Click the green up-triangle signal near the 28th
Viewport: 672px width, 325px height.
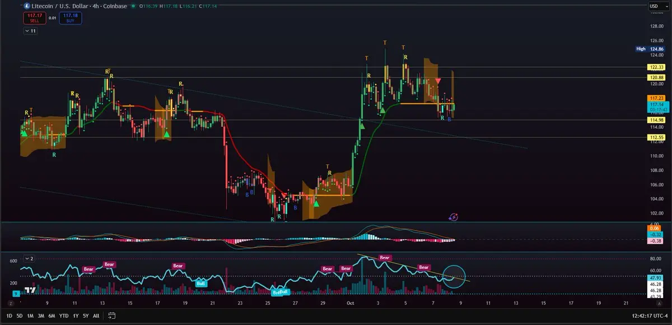(x=316, y=203)
